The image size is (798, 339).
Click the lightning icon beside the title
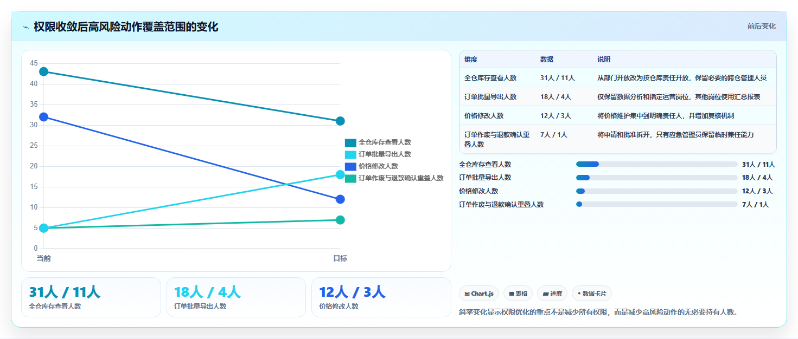tap(26, 27)
